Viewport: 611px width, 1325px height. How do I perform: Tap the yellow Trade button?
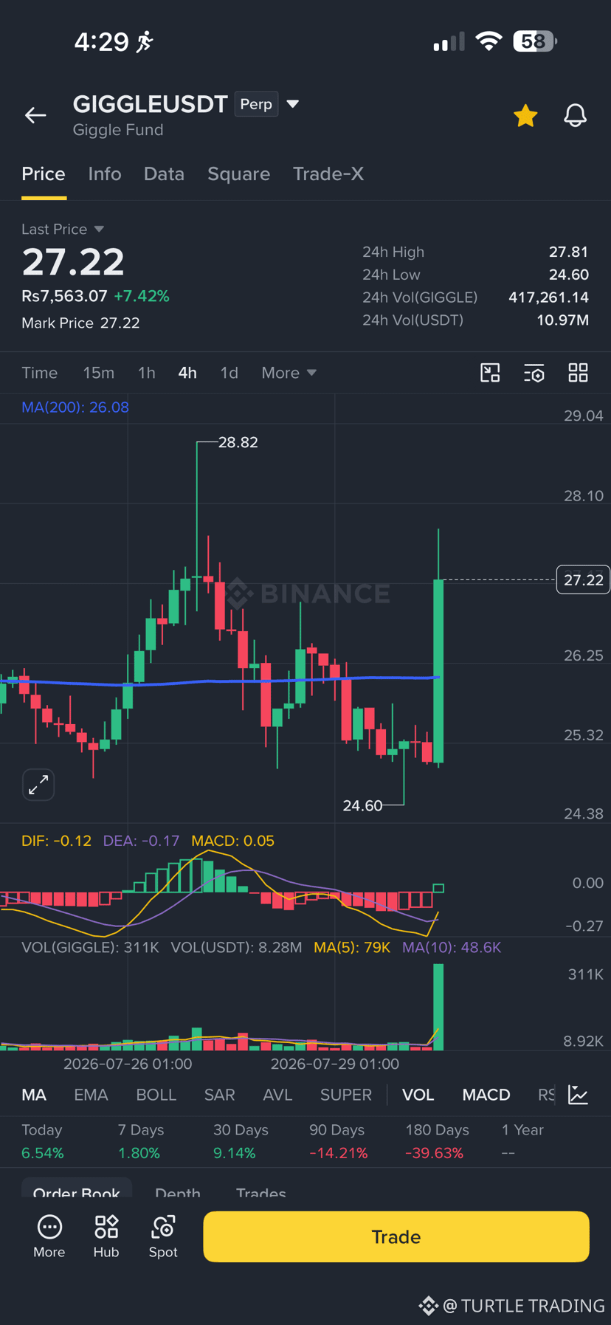396,1236
